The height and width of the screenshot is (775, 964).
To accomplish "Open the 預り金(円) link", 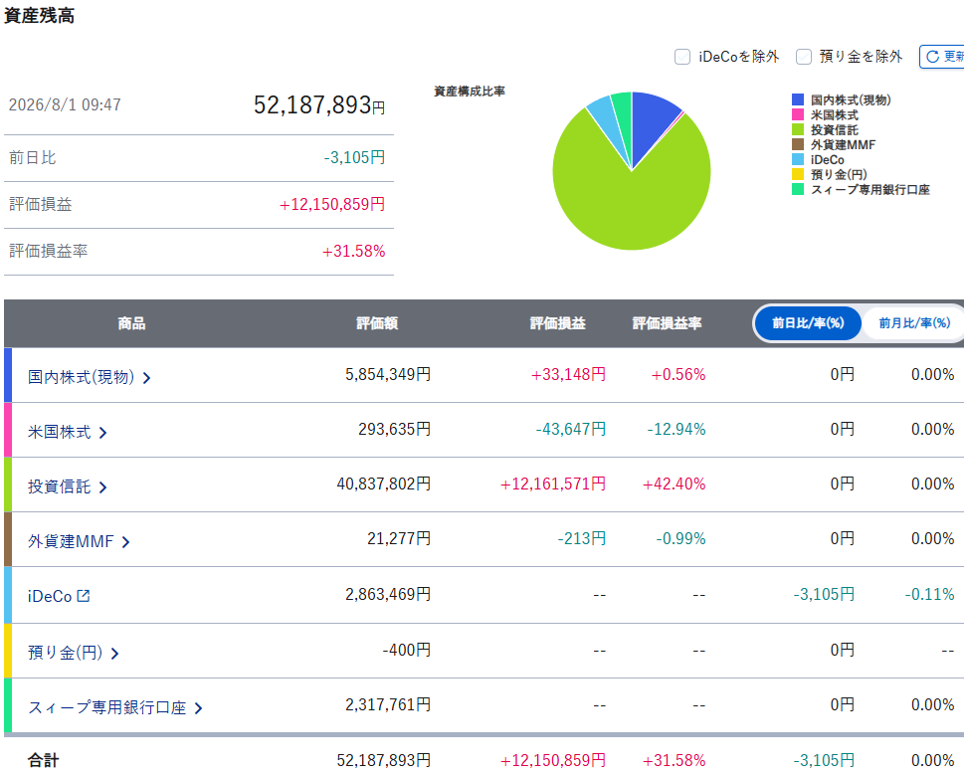I will point(66,652).
